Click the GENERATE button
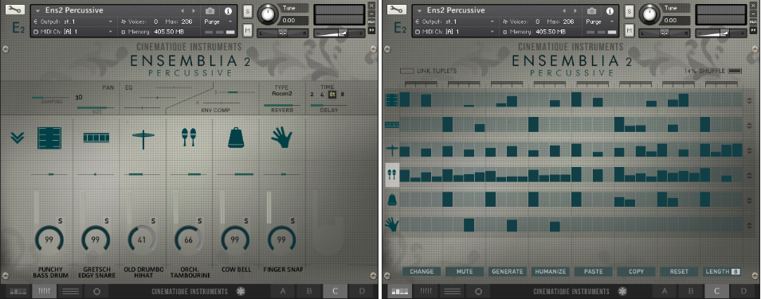The width and height of the screenshot is (761, 299). click(x=508, y=271)
